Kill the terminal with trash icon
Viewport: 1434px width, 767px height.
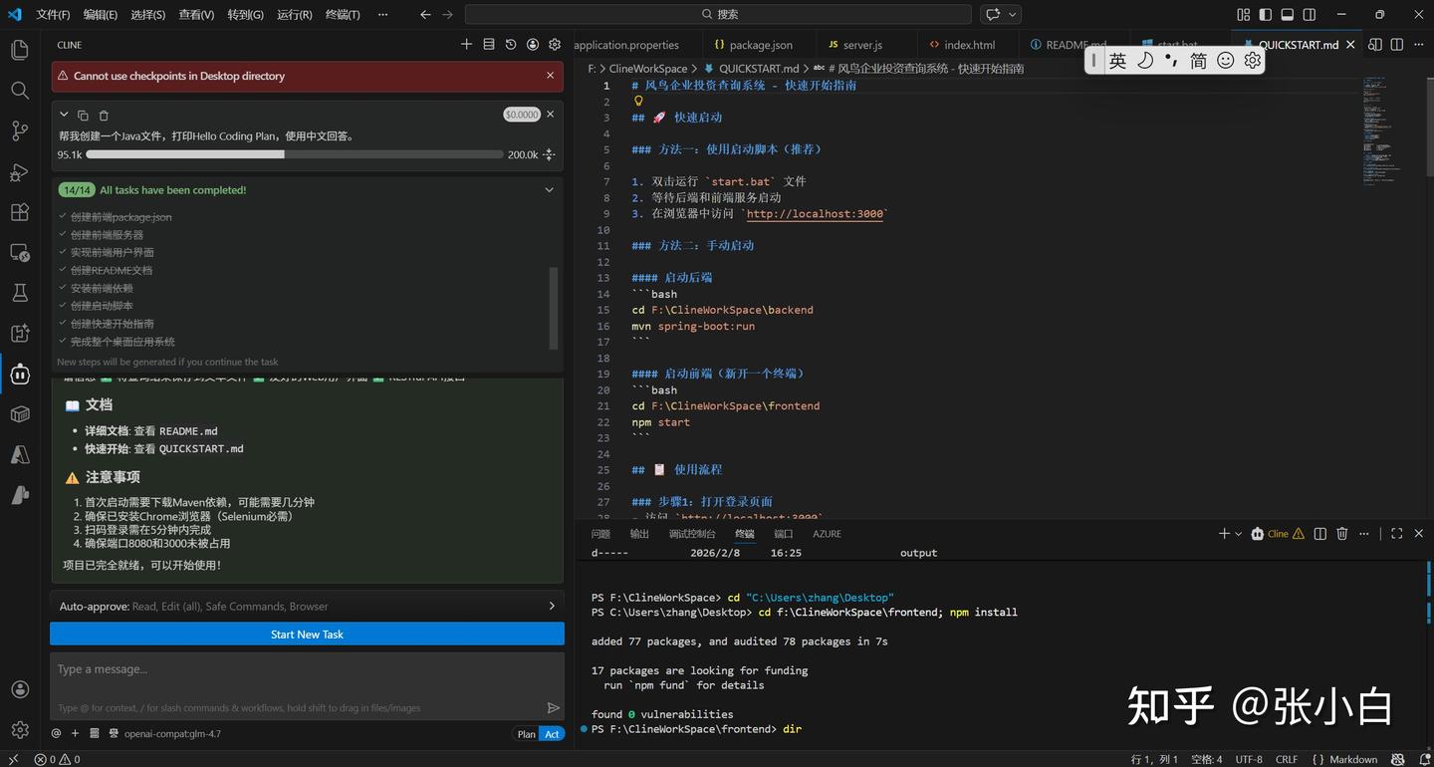[1341, 534]
